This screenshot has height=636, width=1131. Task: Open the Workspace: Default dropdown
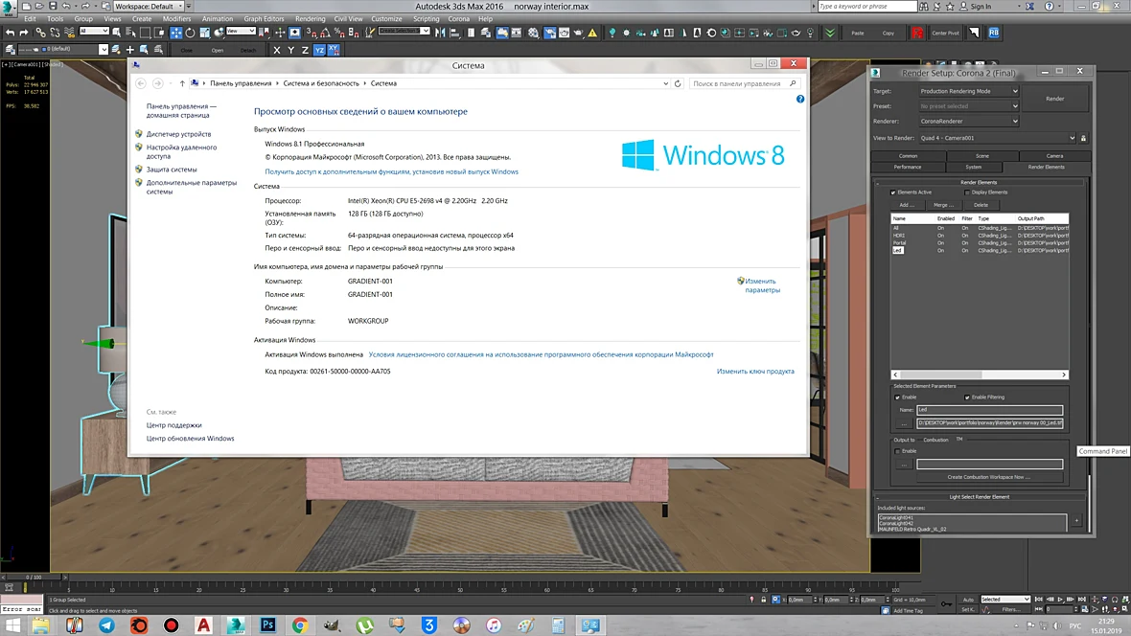click(x=149, y=6)
